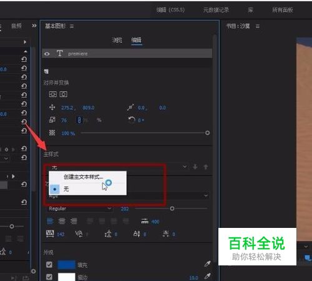Toggle visibility eye of premiere text layer
The height and width of the screenshot is (281, 312).
47,54
